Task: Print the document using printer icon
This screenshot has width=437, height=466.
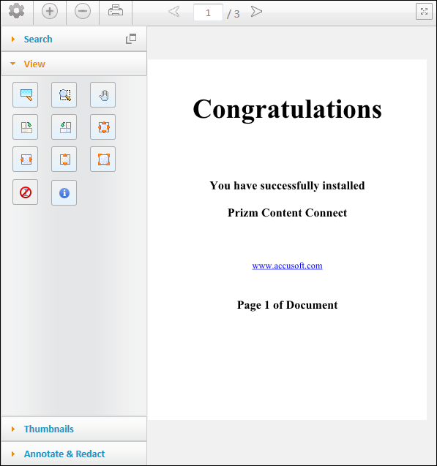Action: 116,11
